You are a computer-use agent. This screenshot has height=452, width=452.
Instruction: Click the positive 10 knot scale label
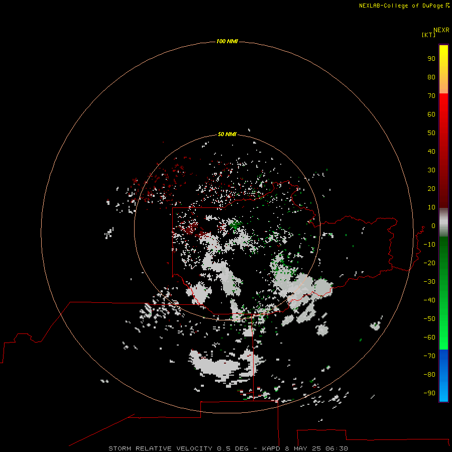431,207
